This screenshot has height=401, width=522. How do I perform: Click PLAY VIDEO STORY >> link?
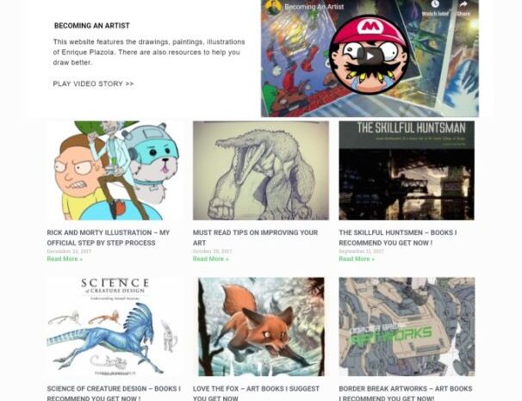pyautogui.click(x=93, y=83)
